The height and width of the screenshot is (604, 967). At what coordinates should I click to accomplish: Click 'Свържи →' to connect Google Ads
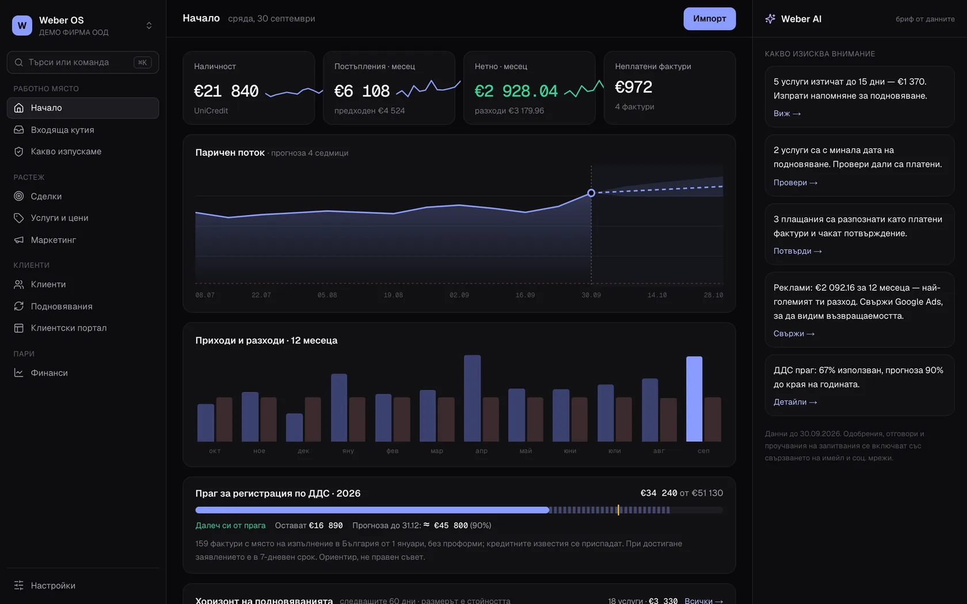click(x=794, y=334)
